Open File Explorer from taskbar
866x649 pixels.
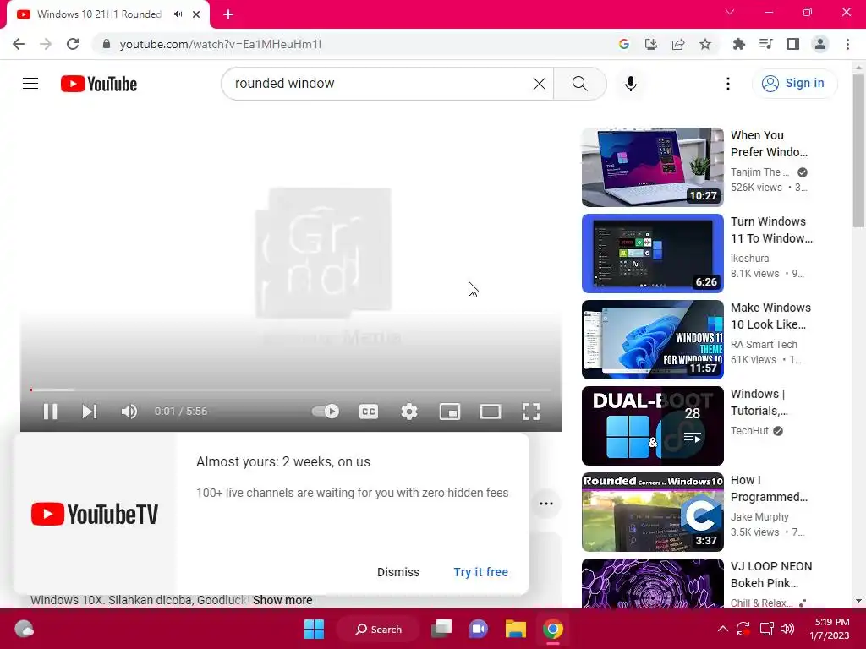pyautogui.click(x=515, y=629)
